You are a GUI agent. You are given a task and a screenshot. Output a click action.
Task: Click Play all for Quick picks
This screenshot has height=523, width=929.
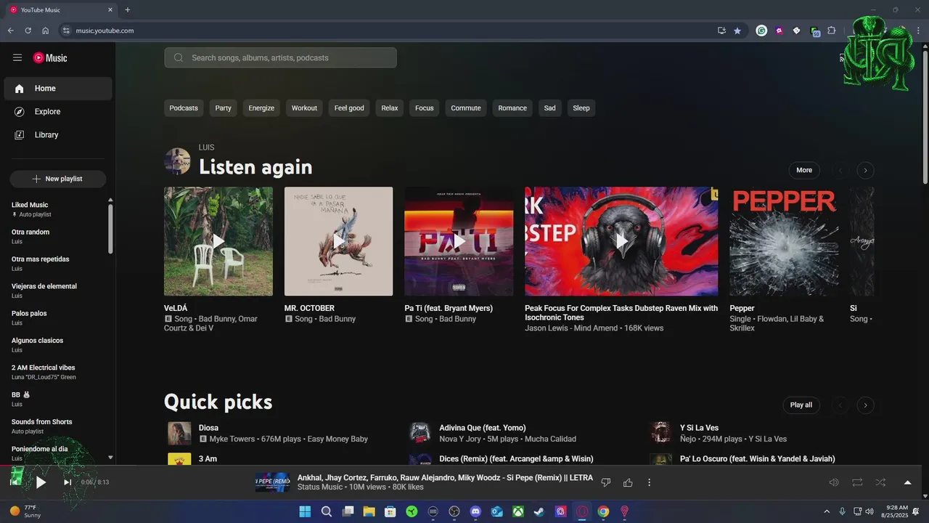801,405
